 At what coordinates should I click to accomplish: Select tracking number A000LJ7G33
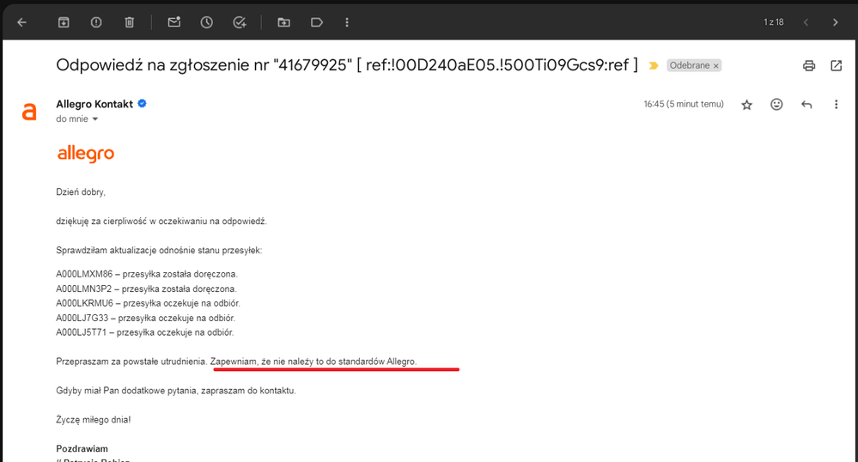pyautogui.click(x=82, y=318)
